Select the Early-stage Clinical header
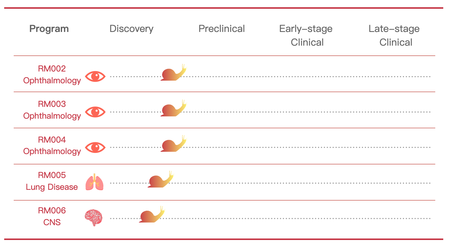The width and height of the screenshot is (452, 248). click(x=306, y=35)
